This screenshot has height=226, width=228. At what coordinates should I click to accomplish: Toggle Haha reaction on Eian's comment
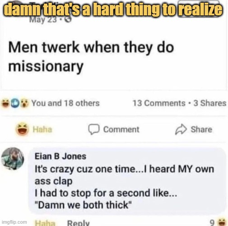(x=45, y=223)
